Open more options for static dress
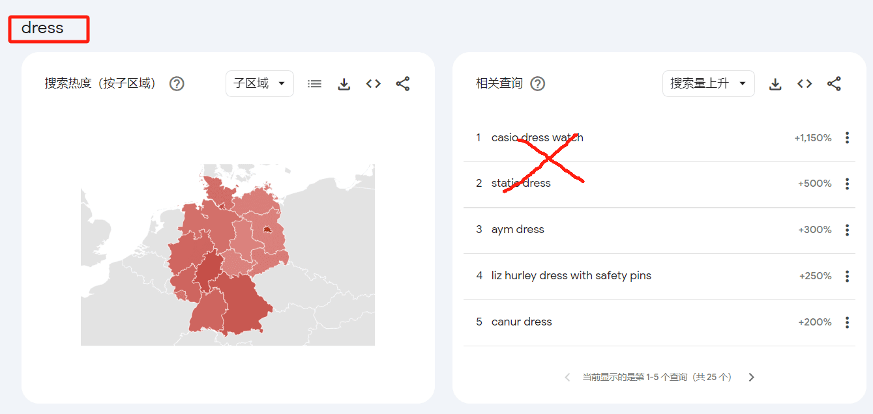Image resolution: width=873 pixels, height=414 pixels. [847, 184]
